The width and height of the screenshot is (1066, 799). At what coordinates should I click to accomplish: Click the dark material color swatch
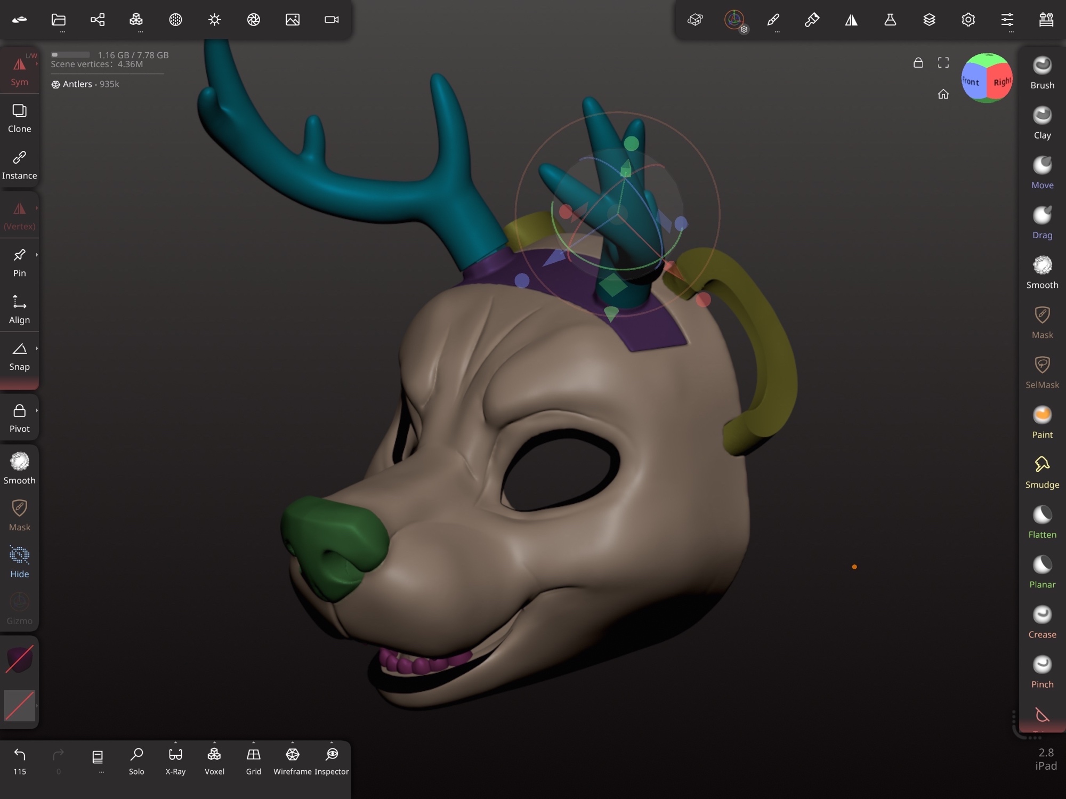click(19, 659)
